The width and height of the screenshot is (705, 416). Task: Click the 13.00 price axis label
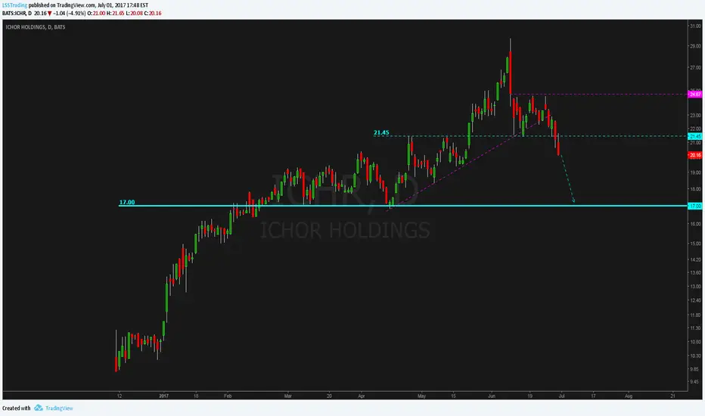pyautogui.click(x=695, y=287)
